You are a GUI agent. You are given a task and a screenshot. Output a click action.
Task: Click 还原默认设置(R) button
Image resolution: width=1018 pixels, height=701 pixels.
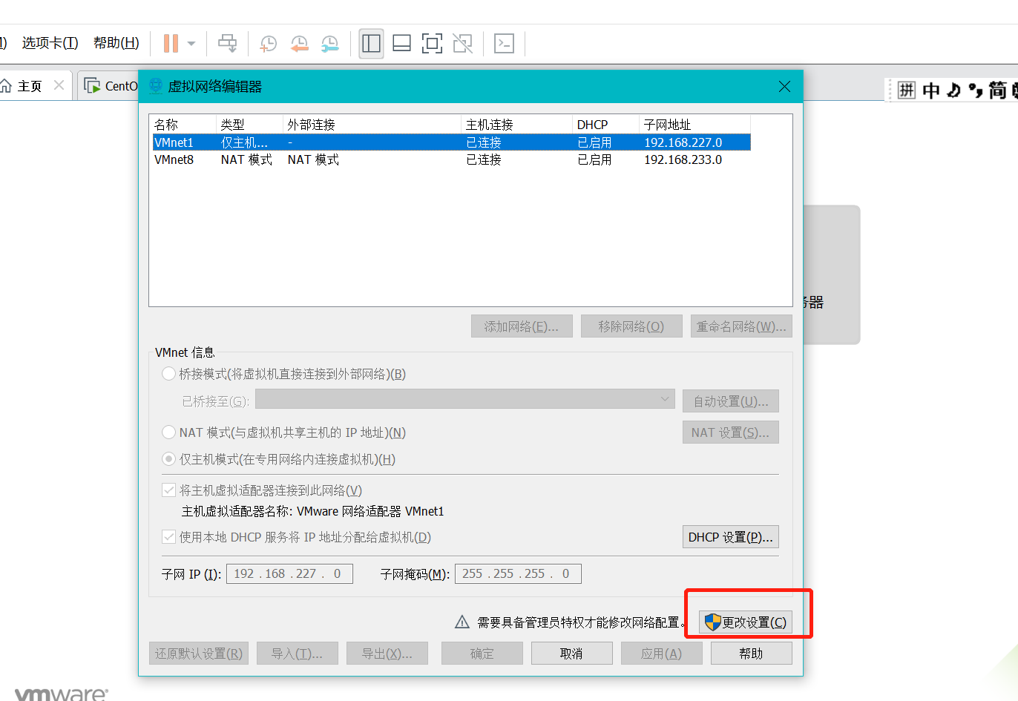pos(199,654)
